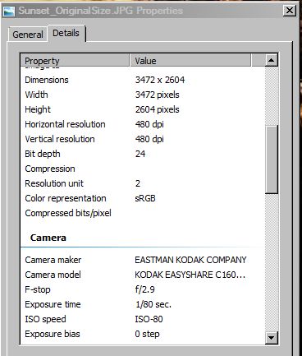Close the Sunset_OriginalSize.JPG Properties dialog
This screenshot has height=356, width=302.
(x=290, y=11)
